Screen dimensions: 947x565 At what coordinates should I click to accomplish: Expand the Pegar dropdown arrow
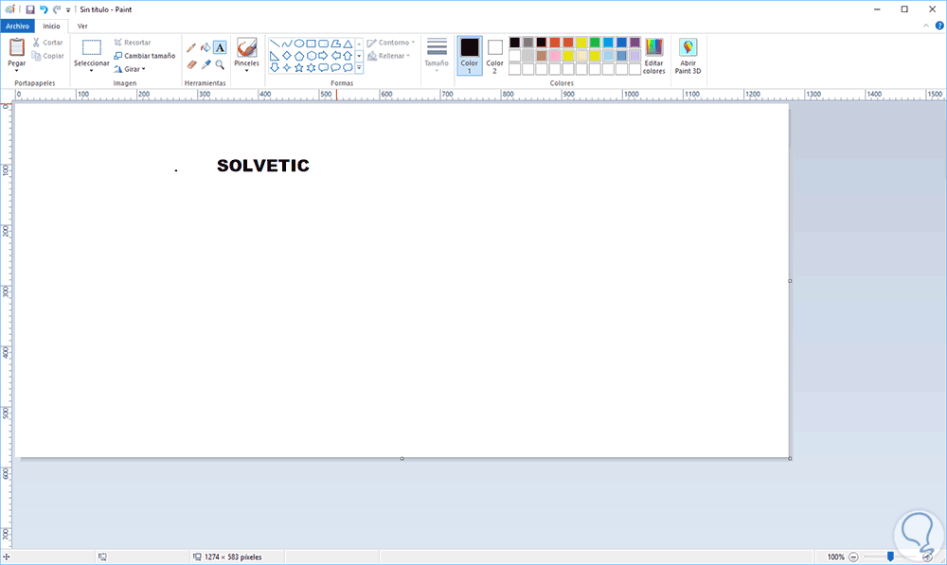pyautogui.click(x=16, y=71)
